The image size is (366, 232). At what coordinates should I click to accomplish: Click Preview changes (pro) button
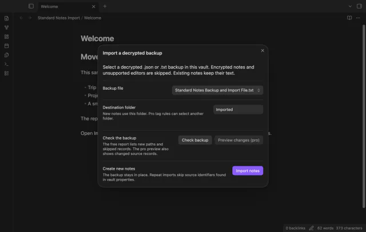tap(238, 140)
